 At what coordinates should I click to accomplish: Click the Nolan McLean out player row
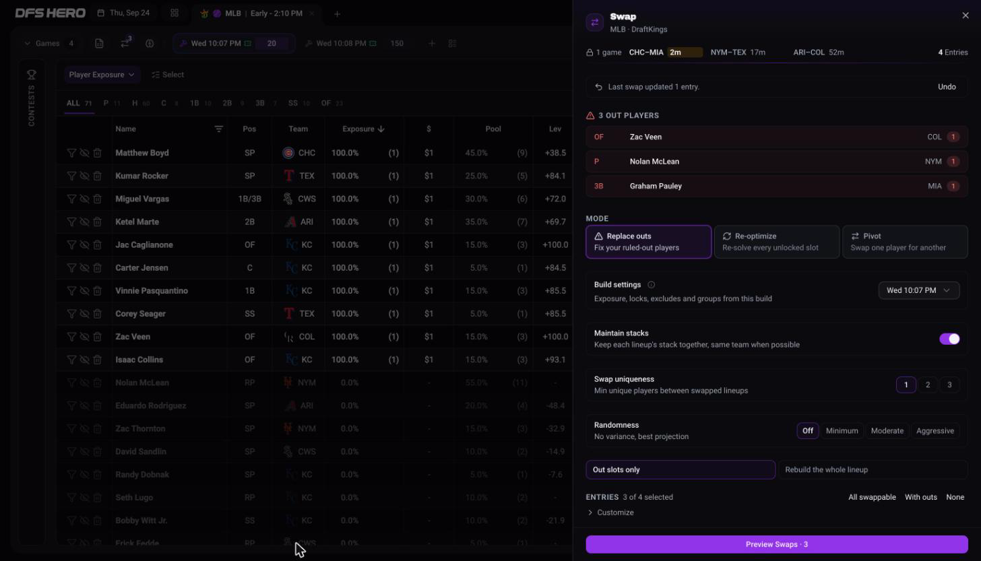tap(777, 162)
